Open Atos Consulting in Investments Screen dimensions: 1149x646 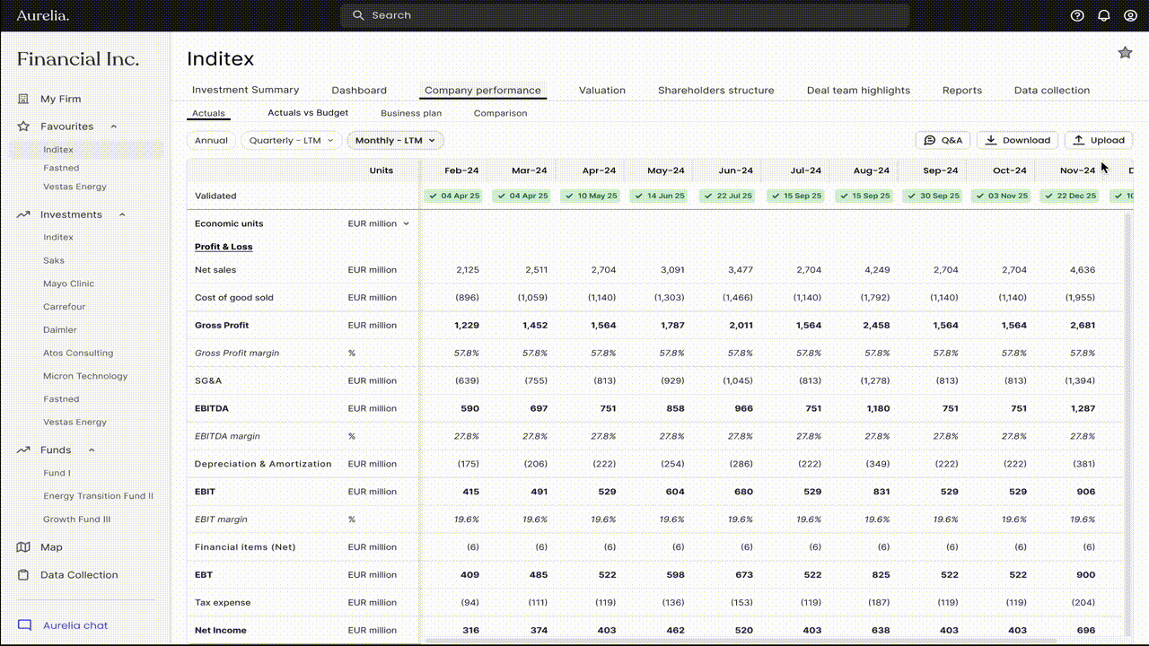78,353
